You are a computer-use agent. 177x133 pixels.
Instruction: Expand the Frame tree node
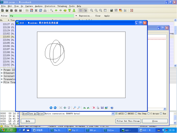2,70
